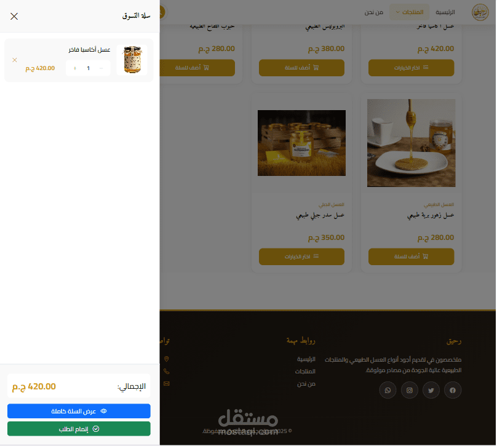The height and width of the screenshot is (446, 497).
Task: Open wildflower honey product image
Action: pyautogui.click(x=411, y=143)
